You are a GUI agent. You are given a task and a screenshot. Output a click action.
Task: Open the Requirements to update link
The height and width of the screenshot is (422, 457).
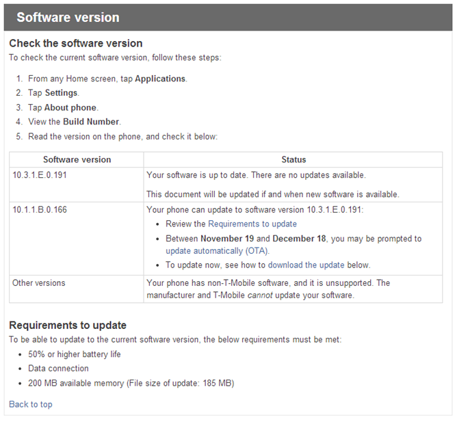[252, 224]
